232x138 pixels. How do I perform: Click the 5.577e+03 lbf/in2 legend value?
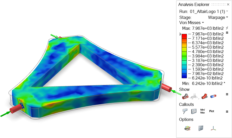click(208, 47)
